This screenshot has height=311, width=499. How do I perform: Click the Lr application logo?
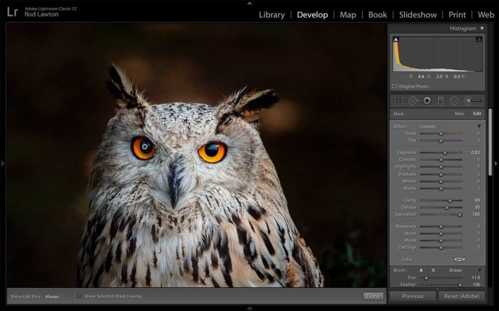tap(13, 12)
